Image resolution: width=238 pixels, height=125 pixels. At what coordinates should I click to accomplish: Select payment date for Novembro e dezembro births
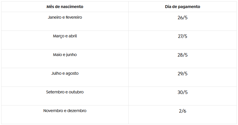[182, 111]
